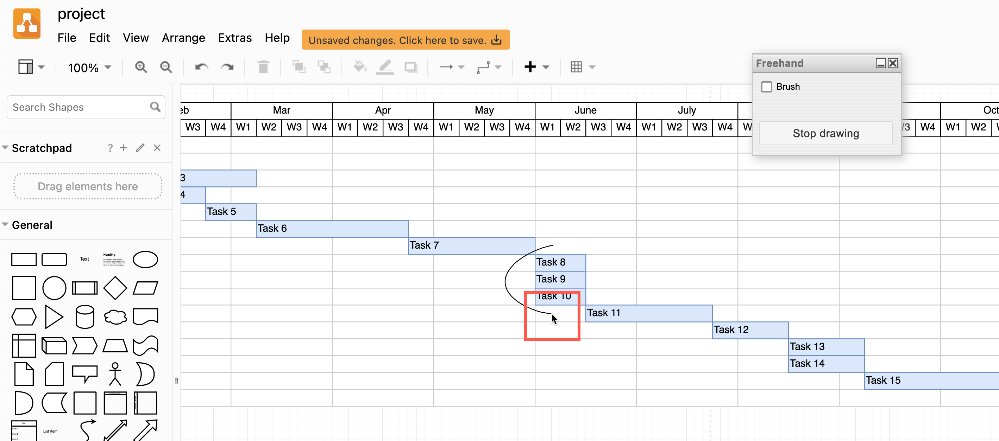
Task: Click the Line Color pencil icon
Action: point(385,67)
